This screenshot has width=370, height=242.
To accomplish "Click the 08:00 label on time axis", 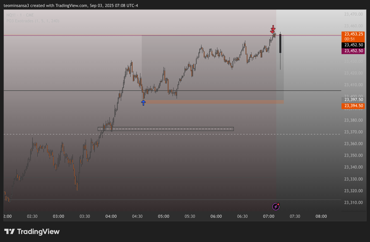I will 321,216.
